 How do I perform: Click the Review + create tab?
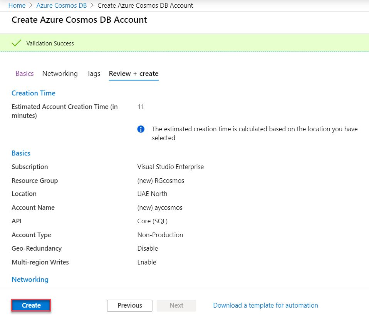[x=134, y=74]
